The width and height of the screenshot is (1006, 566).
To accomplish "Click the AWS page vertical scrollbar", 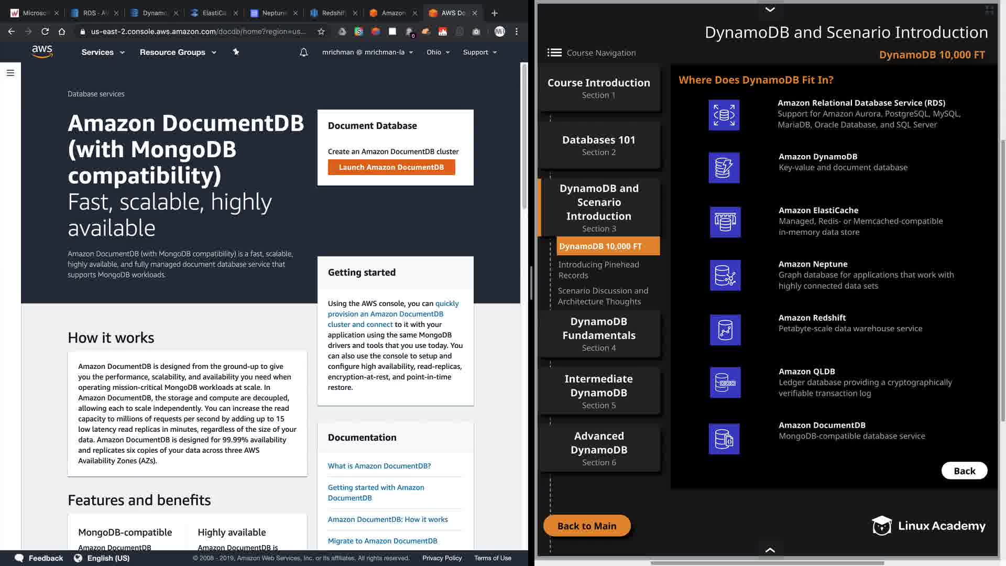I will pyautogui.click(x=524, y=136).
